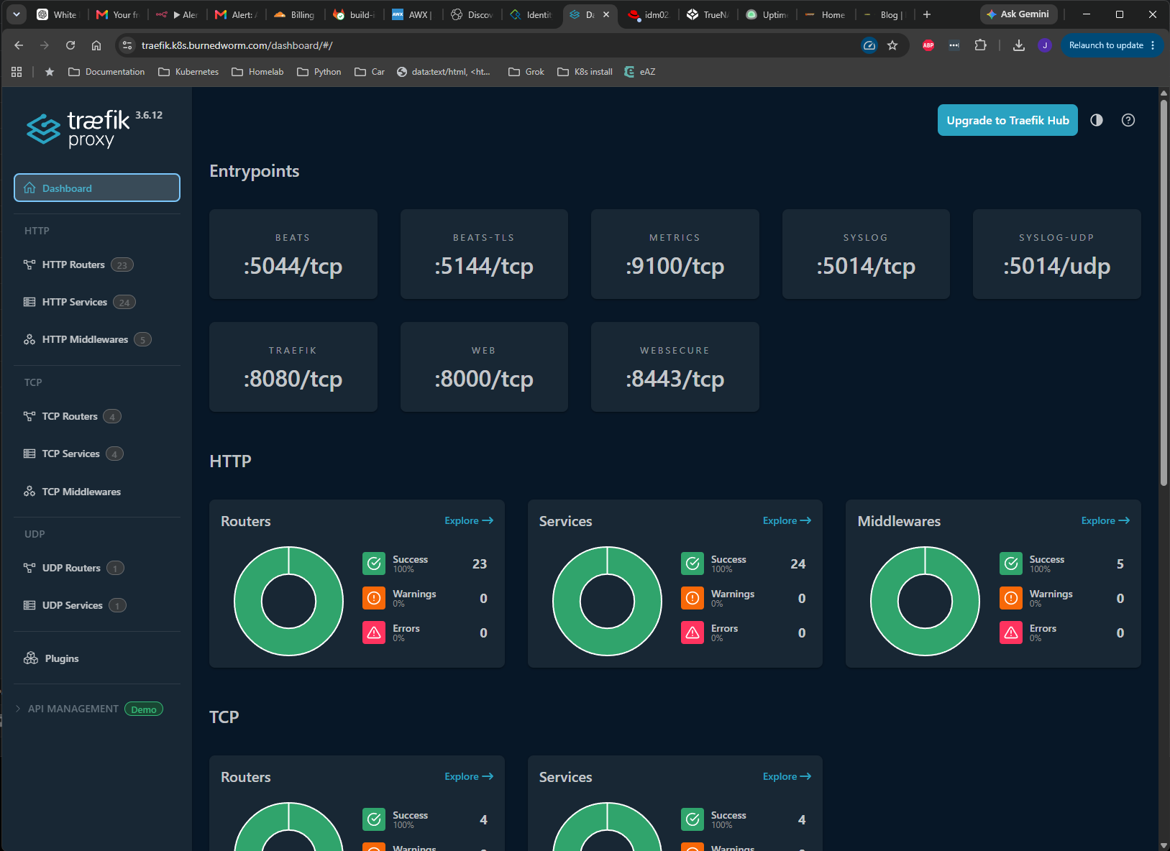
Task: Click the Demo badge
Action: [x=144, y=709]
